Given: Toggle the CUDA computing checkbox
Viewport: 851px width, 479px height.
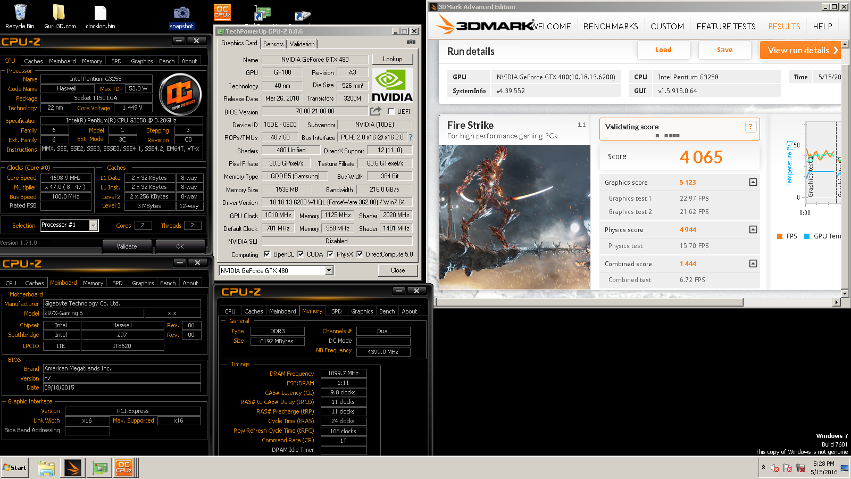Looking at the screenshot, I should point(301,254).
